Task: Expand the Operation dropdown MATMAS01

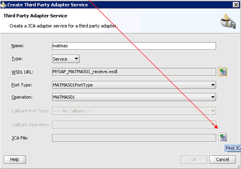Action: [134, 97]
